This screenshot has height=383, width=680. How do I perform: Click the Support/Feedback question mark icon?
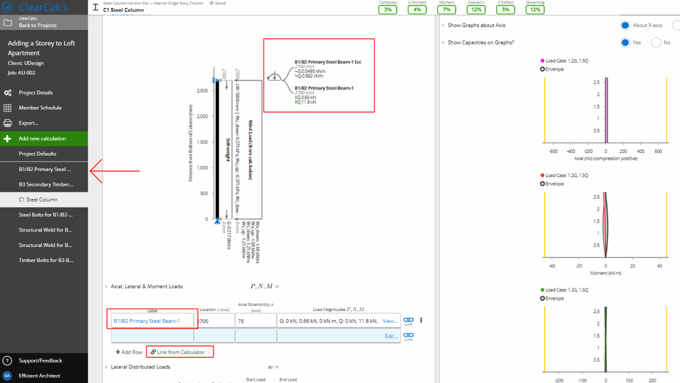(x=7, y=360)
